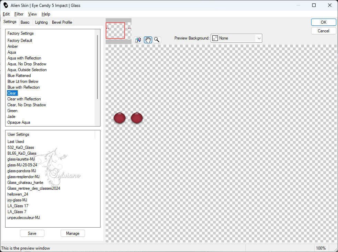Click the show original preview toggle icon
This screenshot has width=338, height=252.
pyautogui.click(x=138, y=40)
